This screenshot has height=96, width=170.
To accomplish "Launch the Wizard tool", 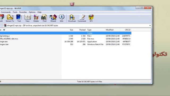I will pyautogui.click(x=53, y=18).
